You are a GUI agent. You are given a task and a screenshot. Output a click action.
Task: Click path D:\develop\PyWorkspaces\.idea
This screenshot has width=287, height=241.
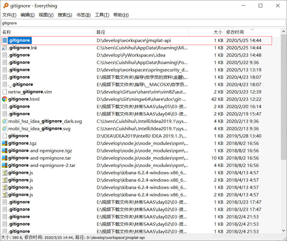point(131,55)
